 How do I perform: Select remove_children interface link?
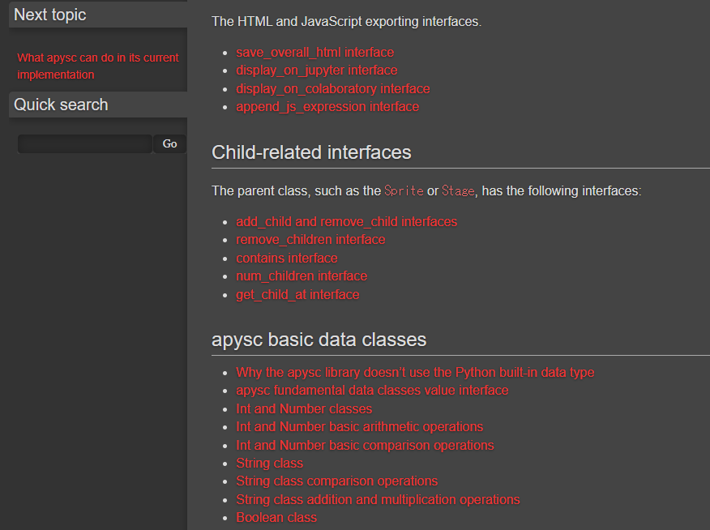pyautogui.click(x=310, y=239)
